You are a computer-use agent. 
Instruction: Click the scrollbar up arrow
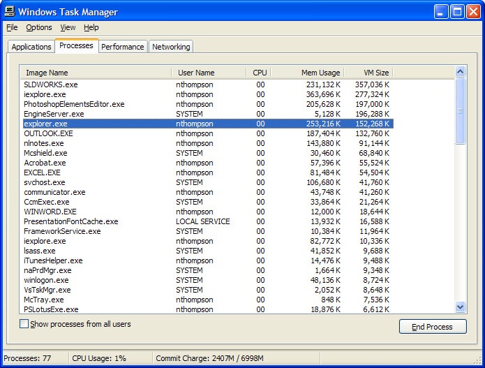coord(460,72)
